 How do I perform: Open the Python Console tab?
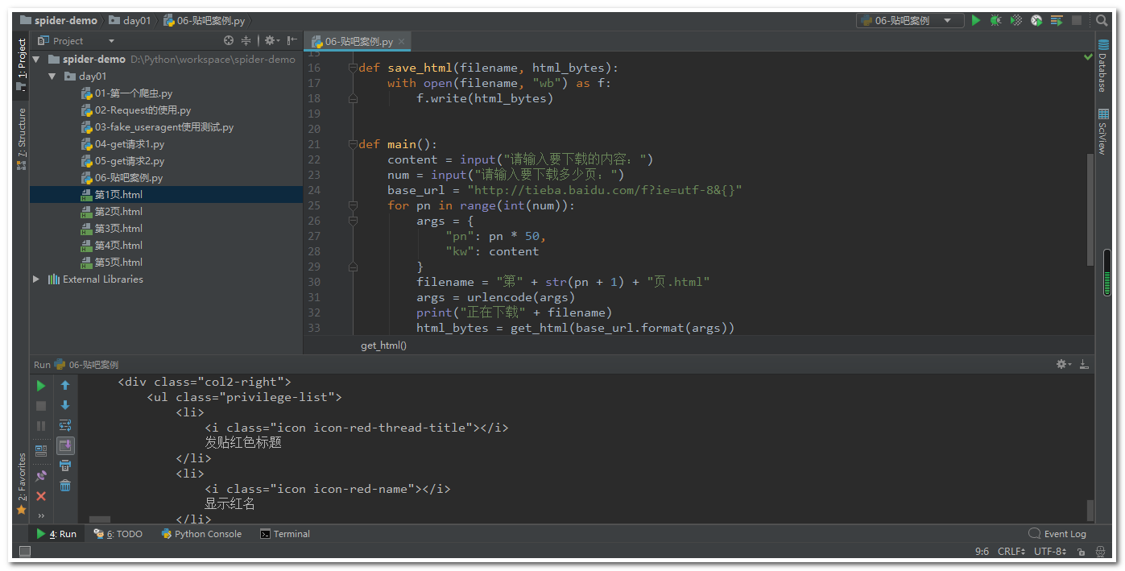point(201,534)
